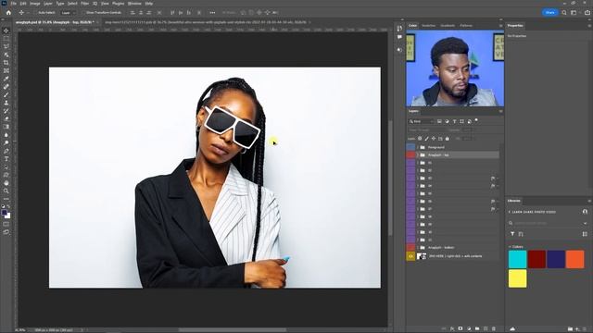Screen dimensions: 593x333
Task: Click the Share button
Action: (549, 12)
